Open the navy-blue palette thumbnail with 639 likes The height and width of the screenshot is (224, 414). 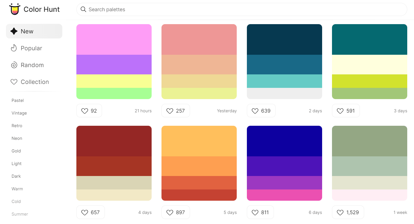point(284,62)
